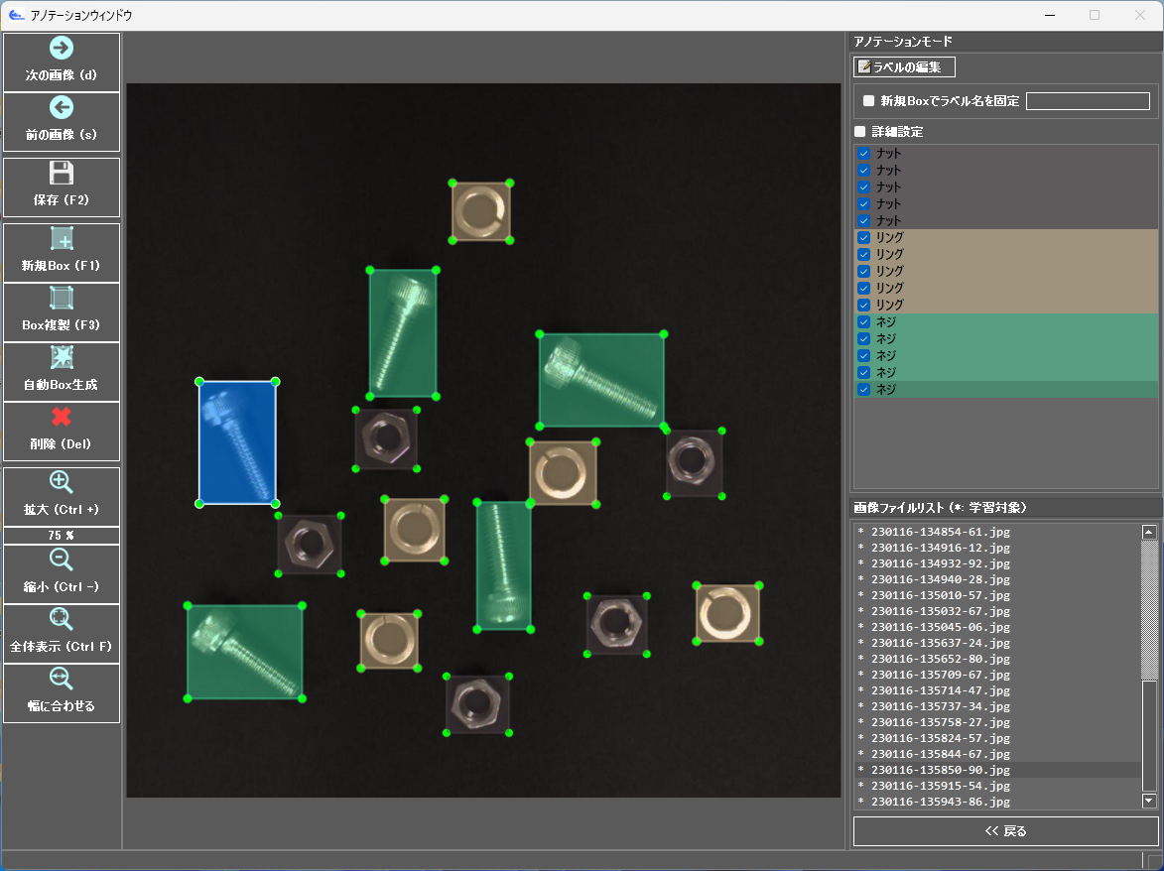The image size is (1164, 871).
Task: Go back with 前の画像 (s) button
Action: tap(62, 122)
